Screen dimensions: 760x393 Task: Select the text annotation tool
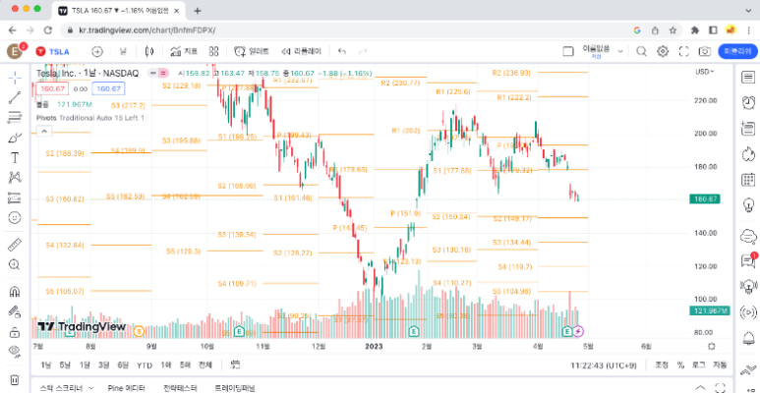[x=15, y=157]
